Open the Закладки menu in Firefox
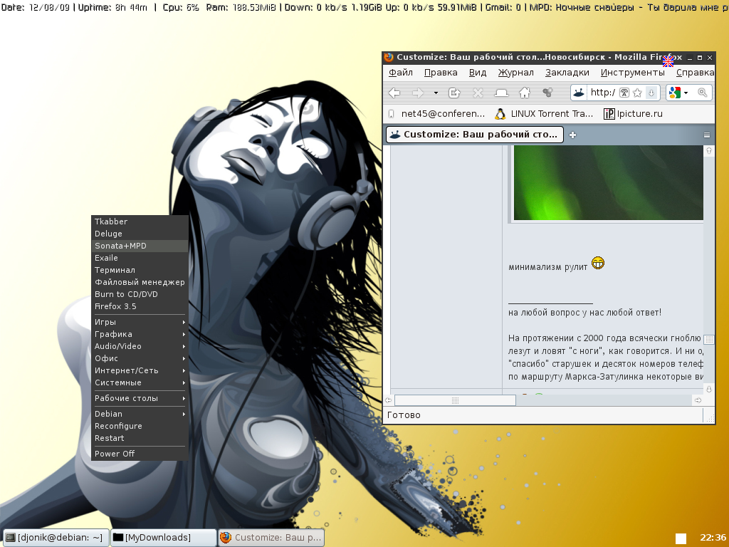The image size is (729, 547). pos(567,73)
